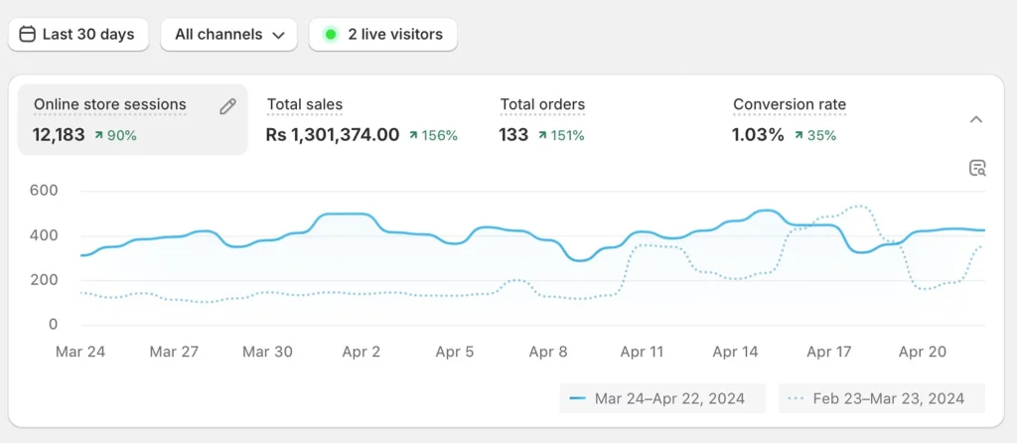Click the total sales 156% trend arrow
Image resolution: width=1017 pixels, height=443 pixels.
[x=414, y=135]
